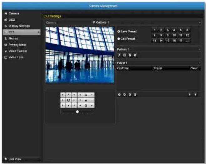Choose preset number 7

(155, 35)
